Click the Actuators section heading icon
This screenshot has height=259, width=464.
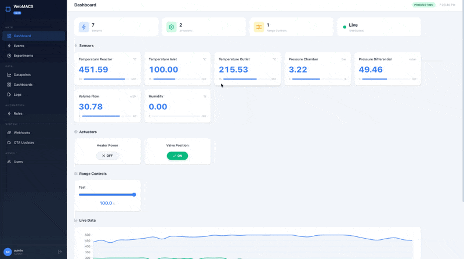point(76,132)
